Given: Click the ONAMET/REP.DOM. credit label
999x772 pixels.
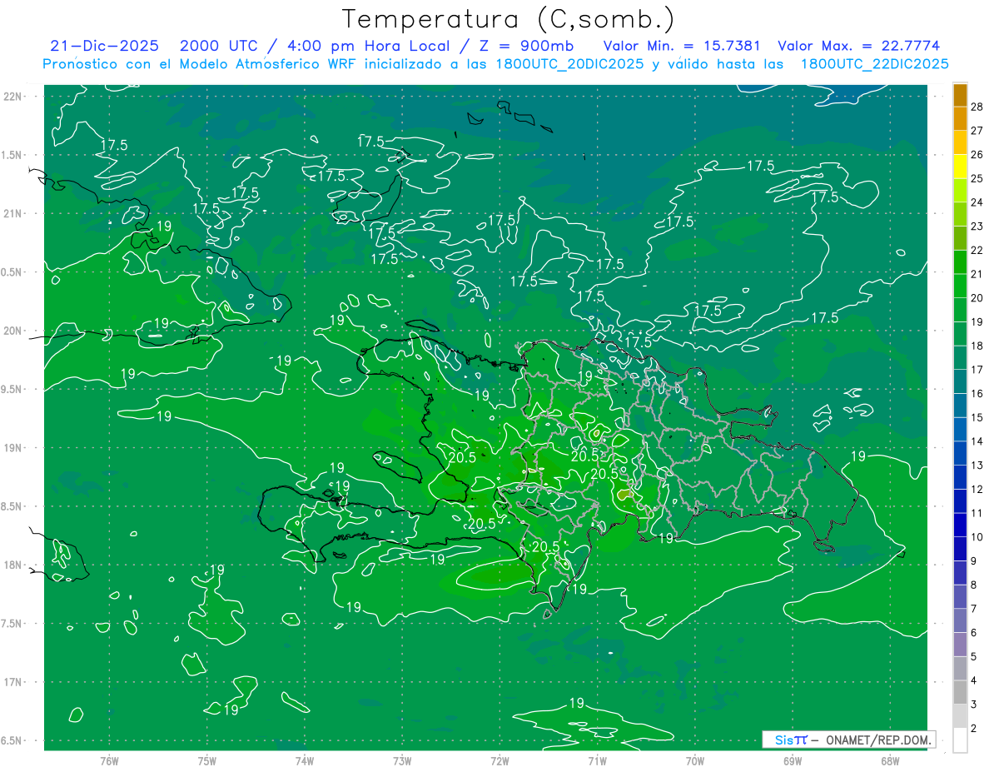Looking at the screenshot, I should [x=877, y=740].
